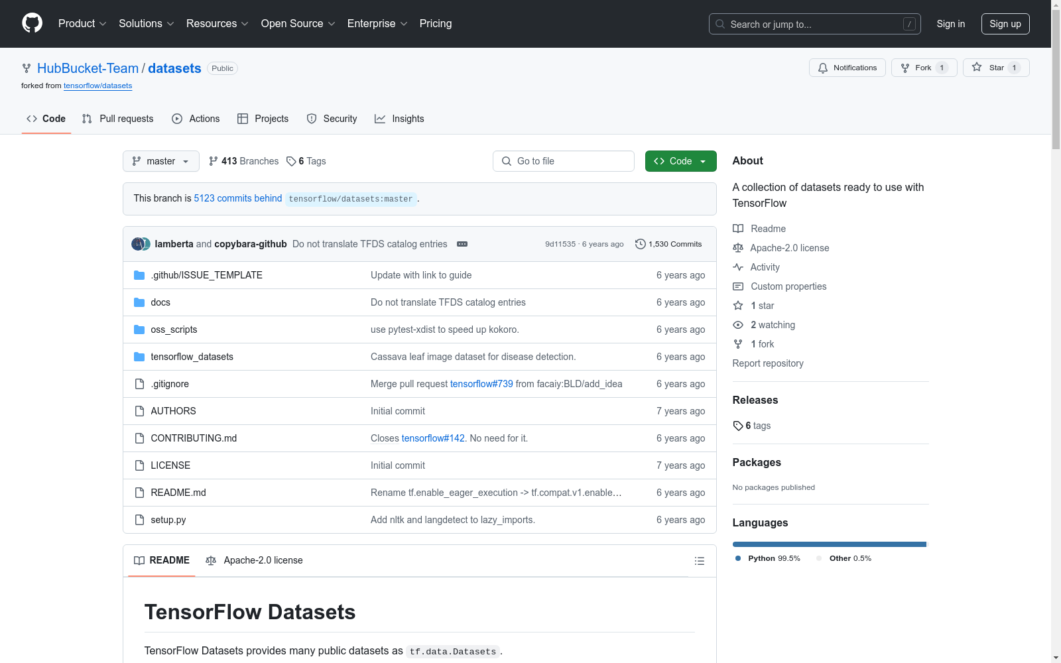Click the Sign in link

(951, 24)
